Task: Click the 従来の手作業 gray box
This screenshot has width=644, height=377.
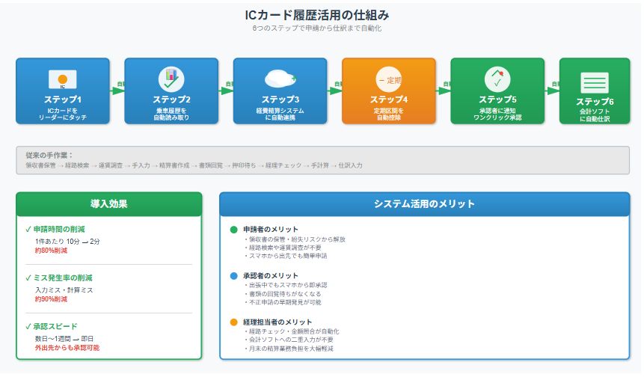Action: 322,160
